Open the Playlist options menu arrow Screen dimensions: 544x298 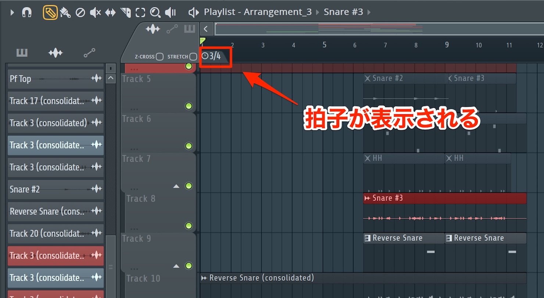12,12
